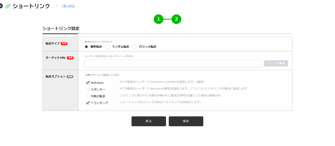Click the 必須 badge beside 転送タイプ
The height and width of the screenshot is (146, 335).
pyautogui.click(x=64, y=44)
